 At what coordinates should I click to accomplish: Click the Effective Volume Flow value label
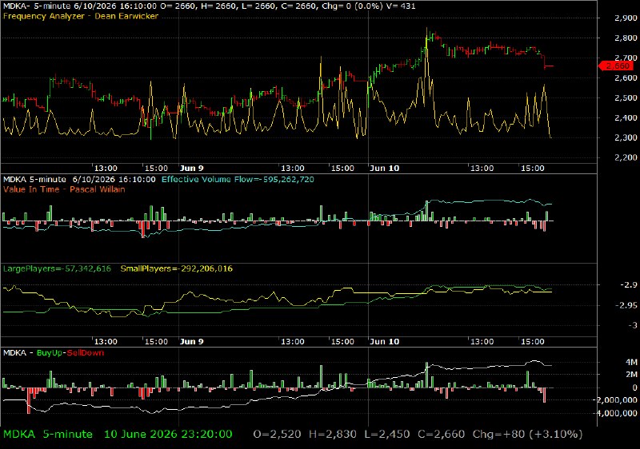tap(238, 179)
